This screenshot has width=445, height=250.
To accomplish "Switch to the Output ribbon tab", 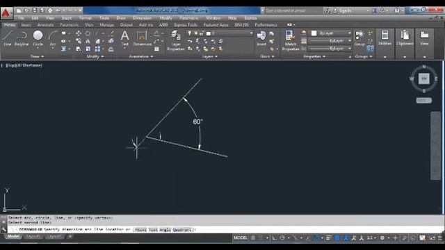I will (x=127, y=25).
